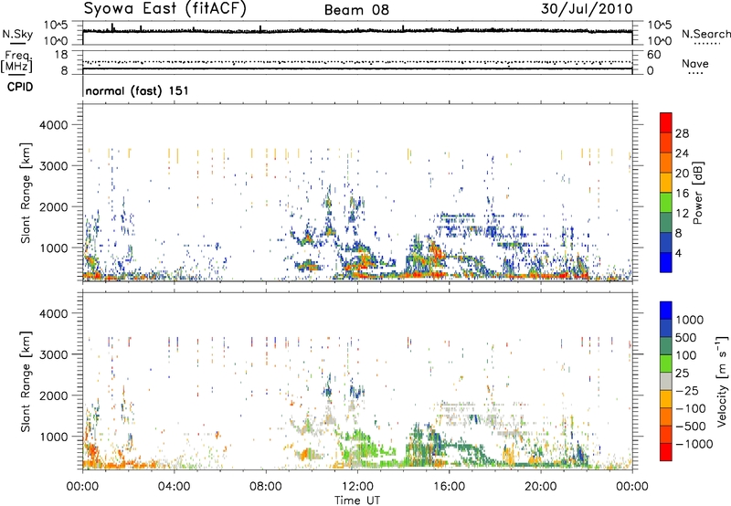This screenshot has height=506, width=731.
Task: Click the "10^5" tick beside N.Sky label
Action: click(56, 25)
